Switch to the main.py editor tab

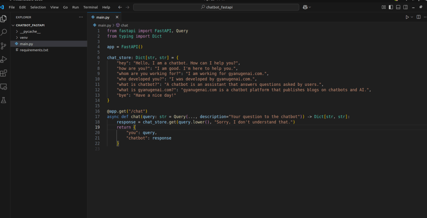coord(103,17)
